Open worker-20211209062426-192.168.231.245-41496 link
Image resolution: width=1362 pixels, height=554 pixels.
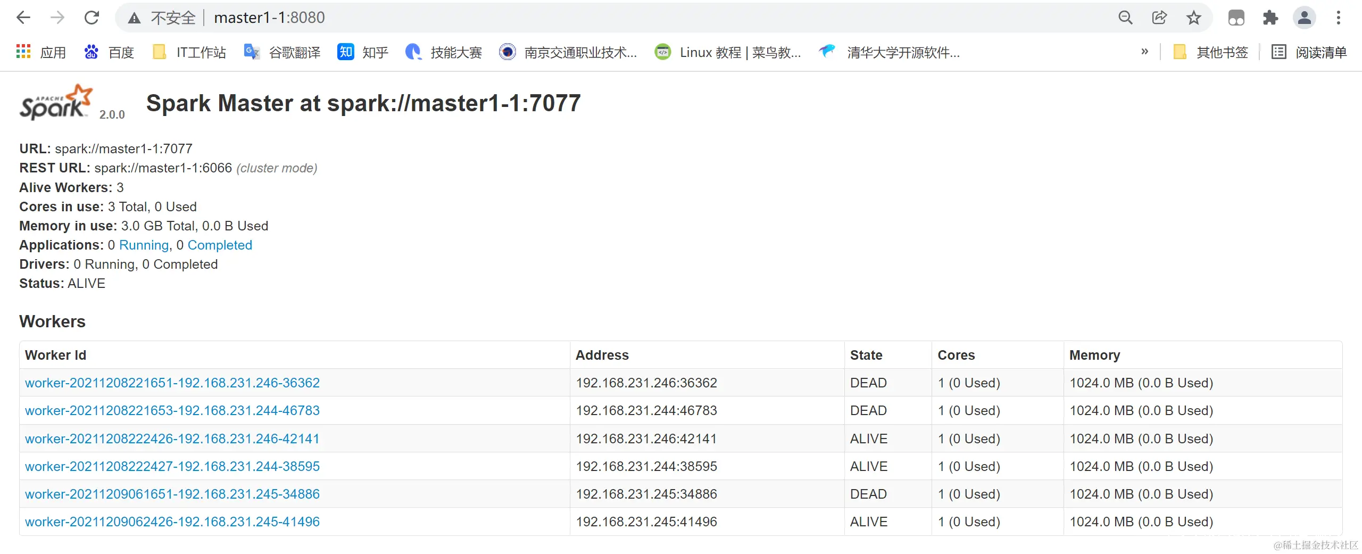172,522
